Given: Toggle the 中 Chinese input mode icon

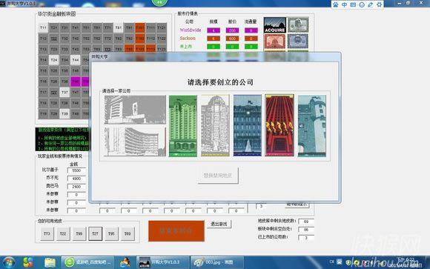Looking at the screenshot, I should [x=345, y=4].
